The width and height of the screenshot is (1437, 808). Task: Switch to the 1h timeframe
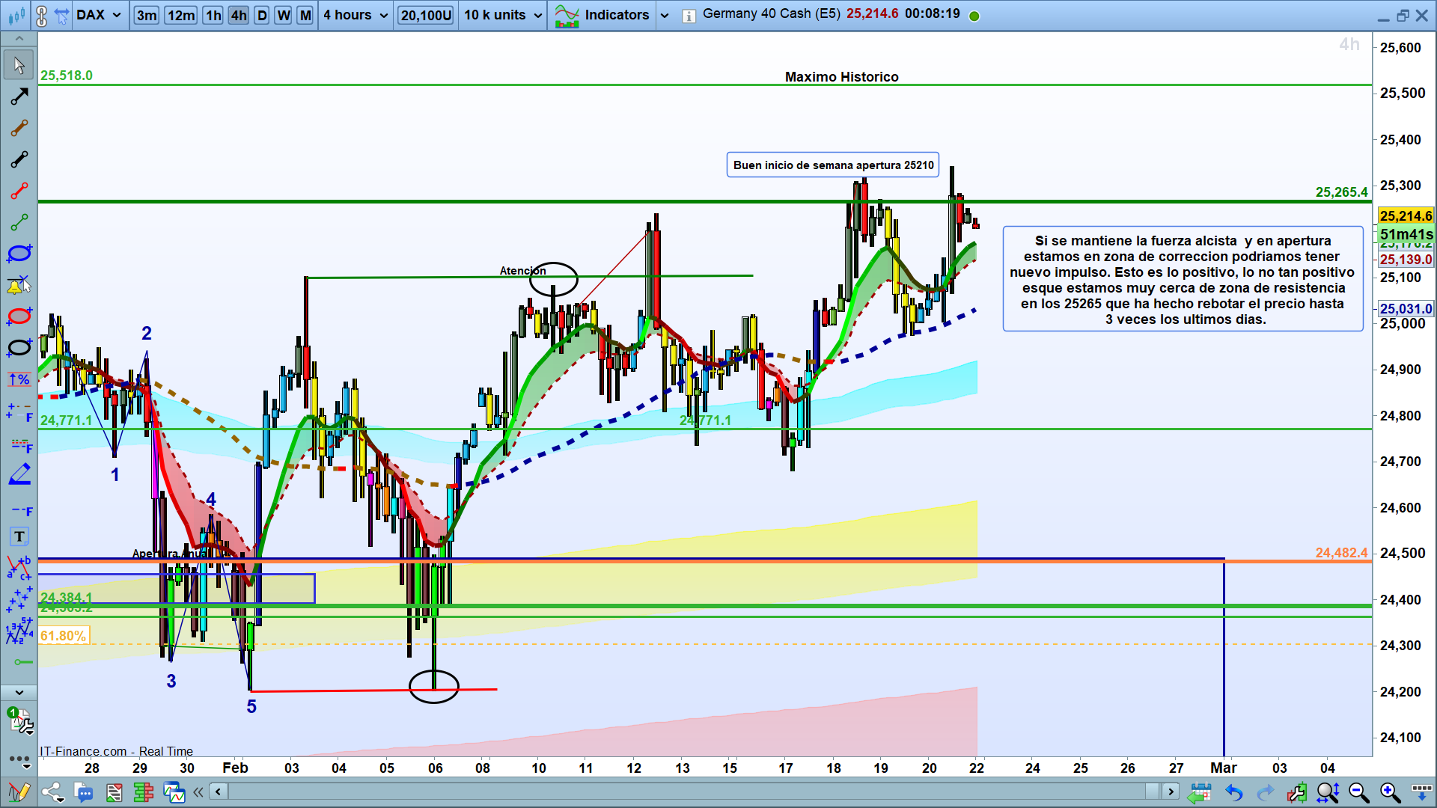point(213,15)
